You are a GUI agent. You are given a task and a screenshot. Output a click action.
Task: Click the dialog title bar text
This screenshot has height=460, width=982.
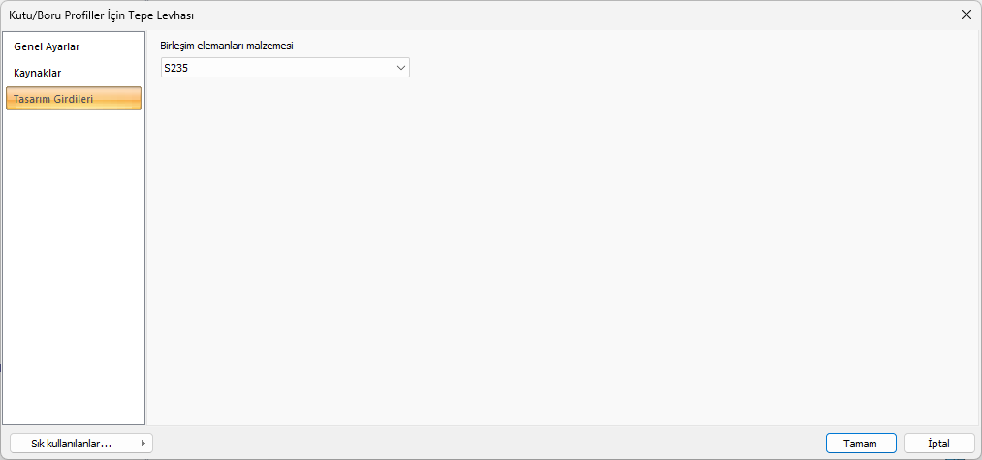click(107, 15)
